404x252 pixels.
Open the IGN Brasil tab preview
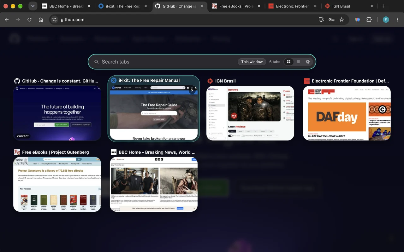click(x=250, y=113)
